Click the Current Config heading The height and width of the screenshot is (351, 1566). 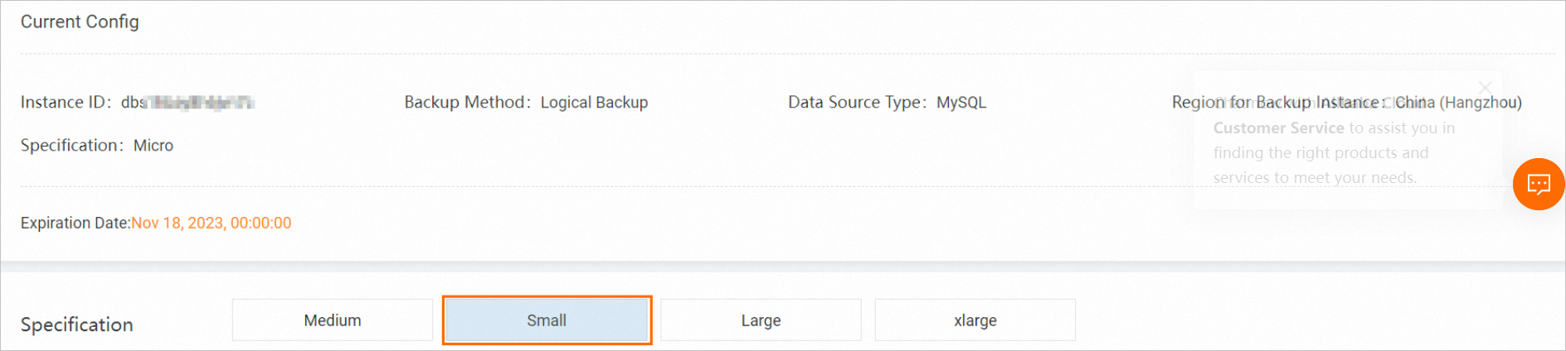click(x=80, y=22)
